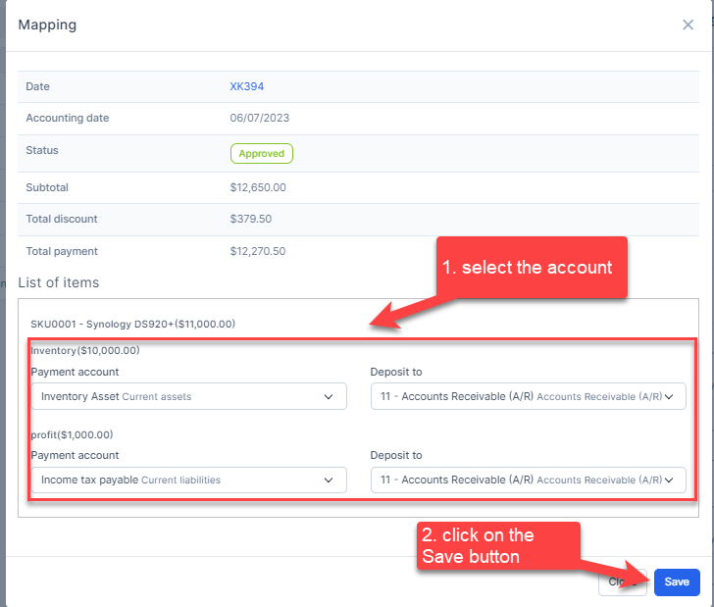
Task: Click the chevron arrow beside Income tax payable
Action: point(329,480)
